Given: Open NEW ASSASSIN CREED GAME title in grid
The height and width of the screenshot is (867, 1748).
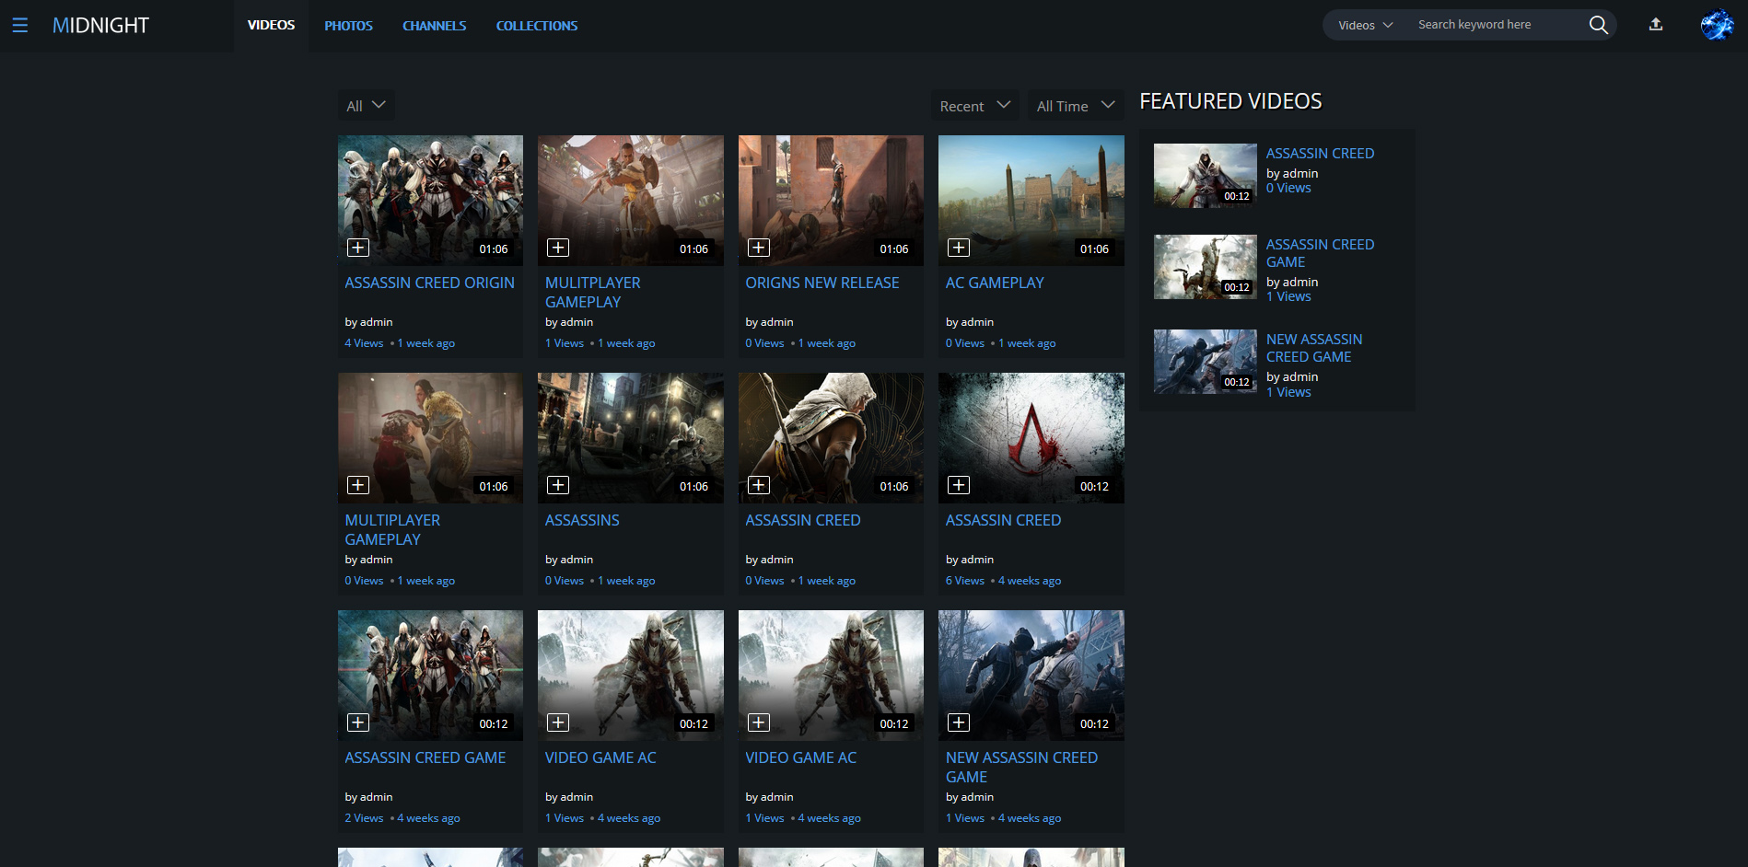Looking at the screenshot, I should tap(1021, 767).
